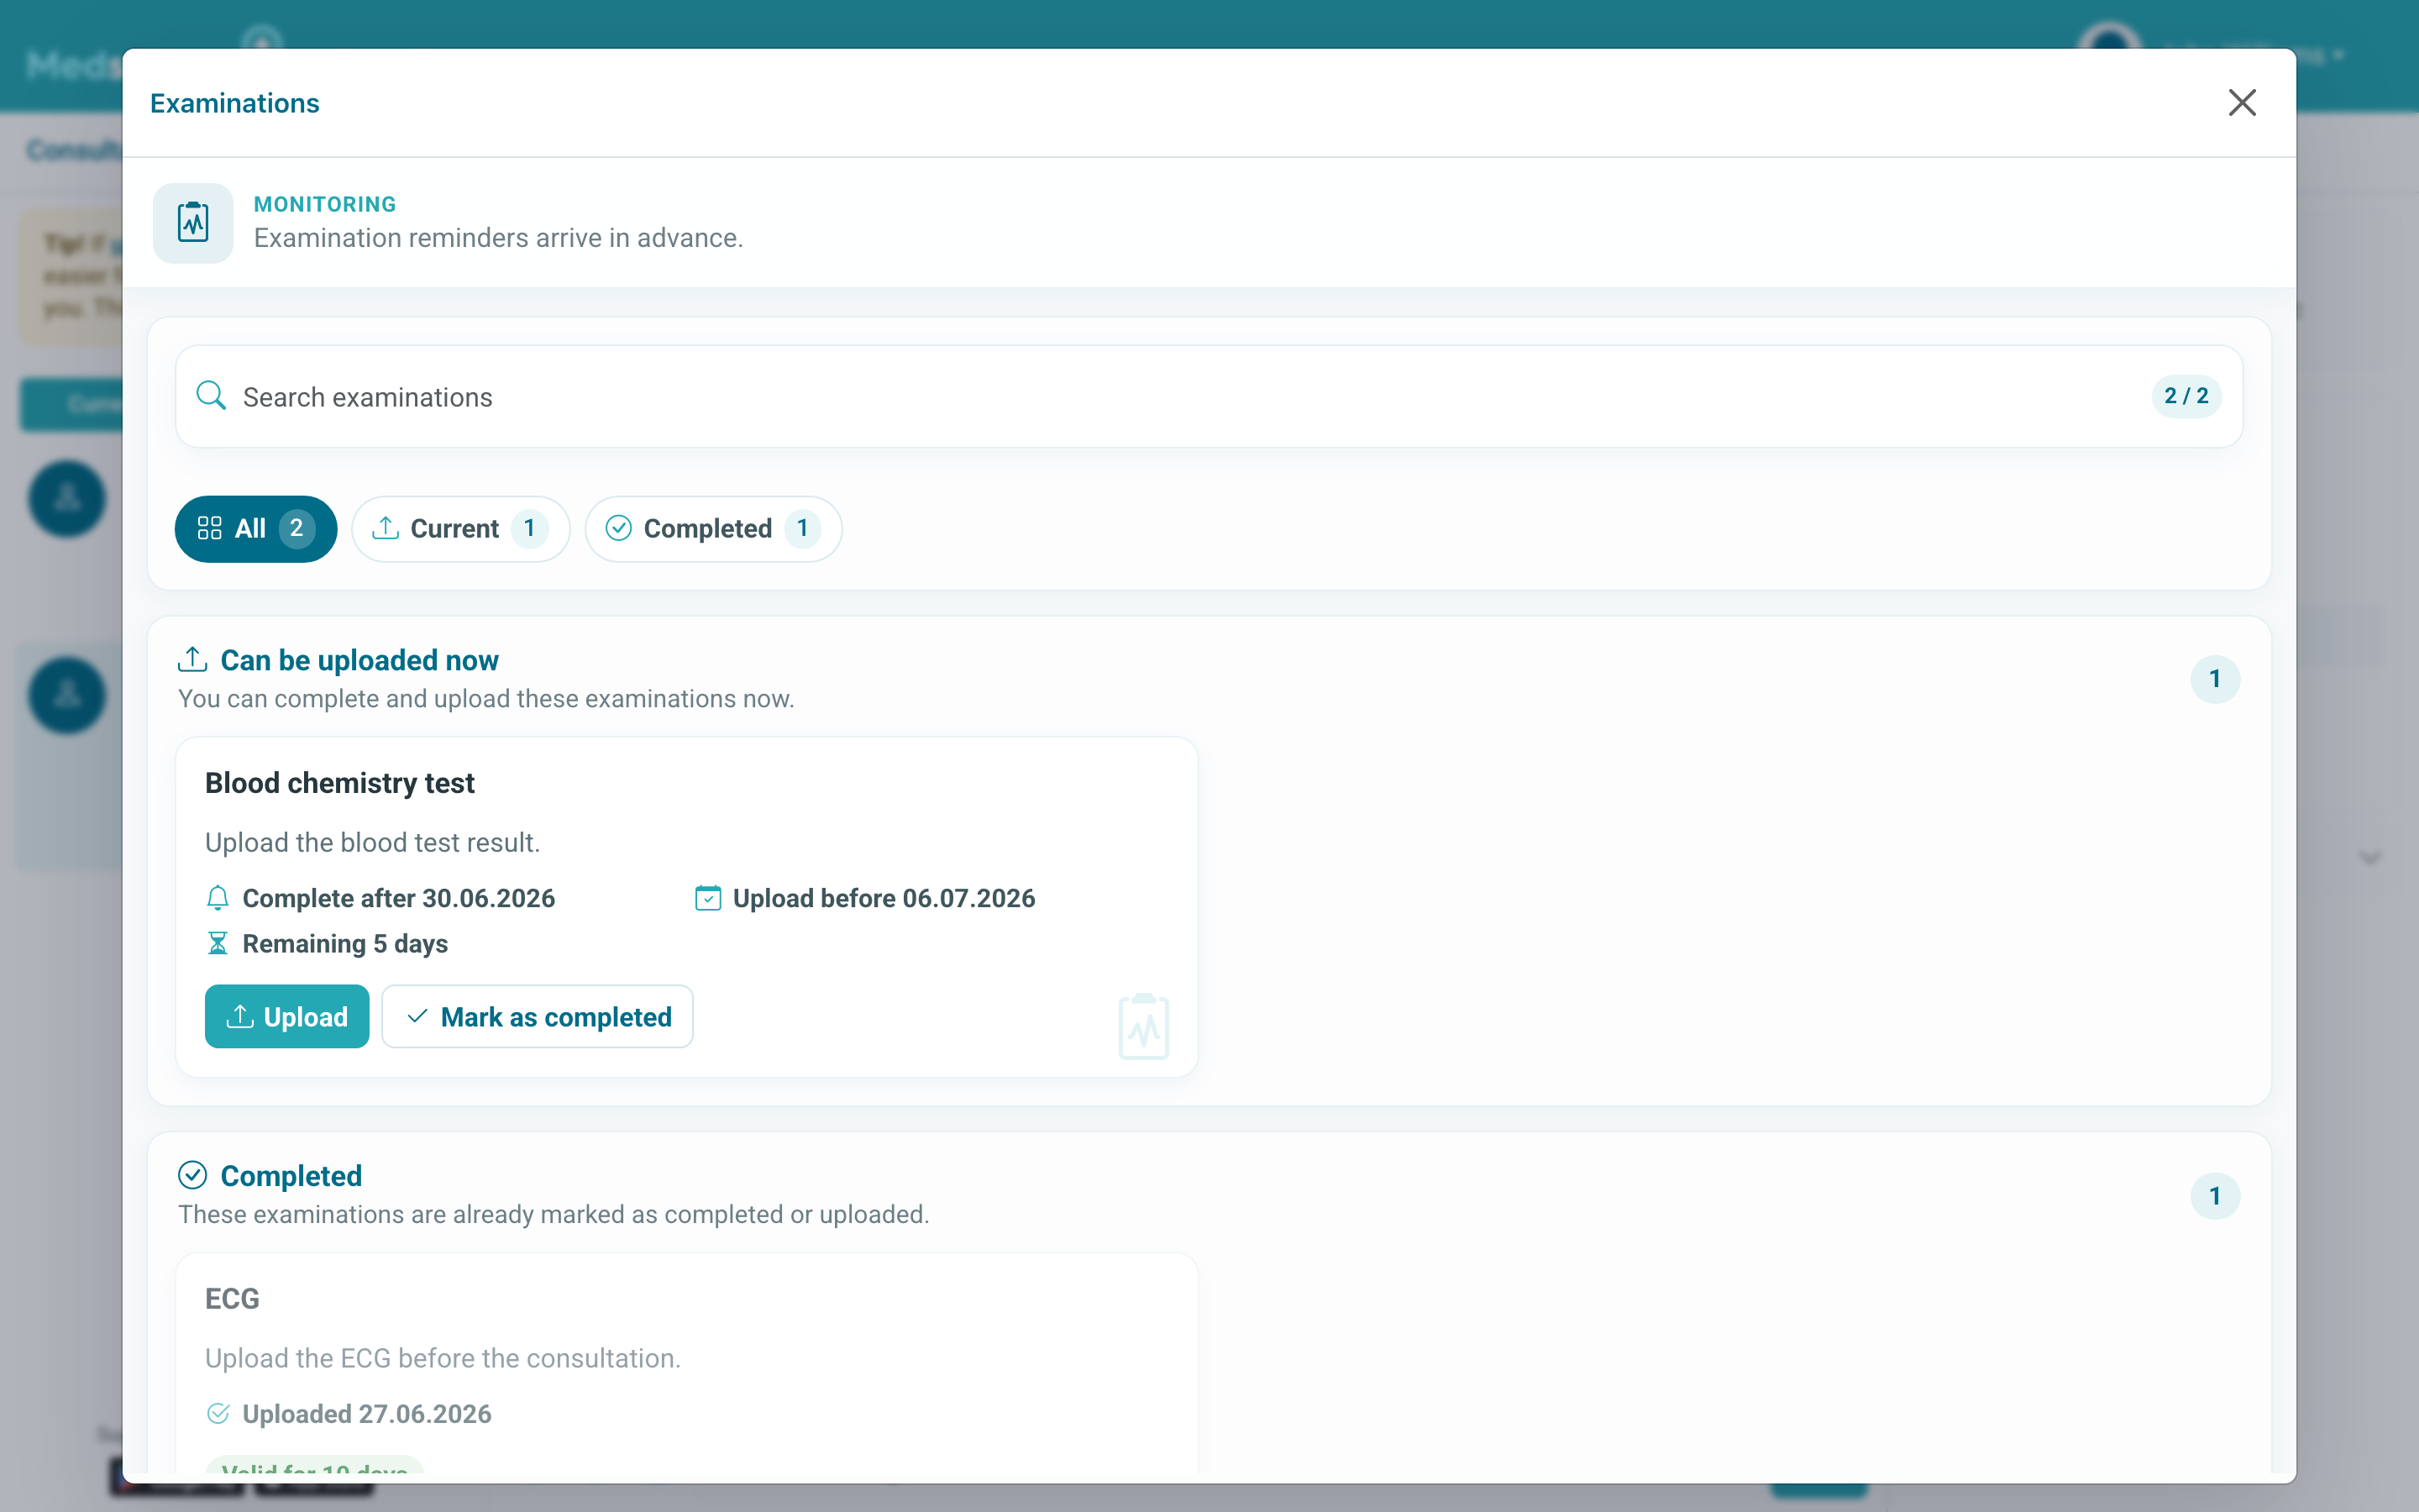Click the 2 / 2 results counter badge

tap(2186, 396)
